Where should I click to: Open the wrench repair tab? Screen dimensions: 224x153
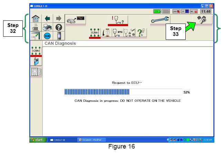(160, 20)
